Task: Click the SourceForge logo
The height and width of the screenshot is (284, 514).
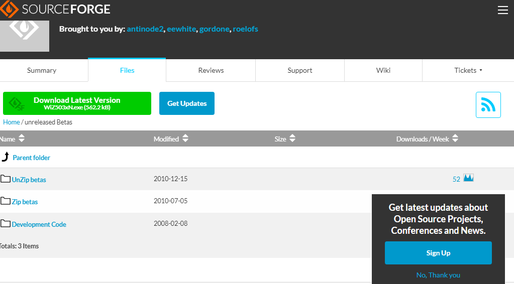Action: click(55, 9)
